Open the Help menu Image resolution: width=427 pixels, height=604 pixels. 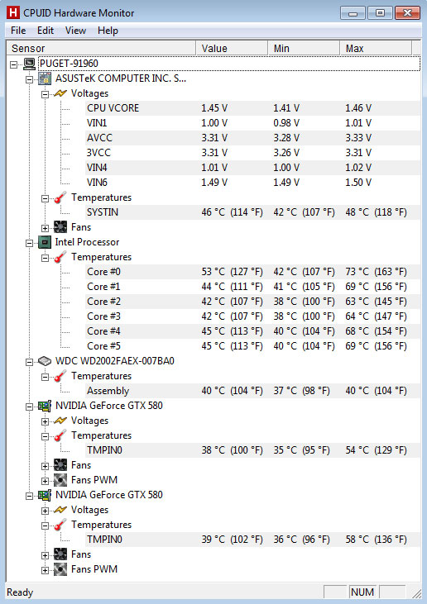click(x=108, y=31)
